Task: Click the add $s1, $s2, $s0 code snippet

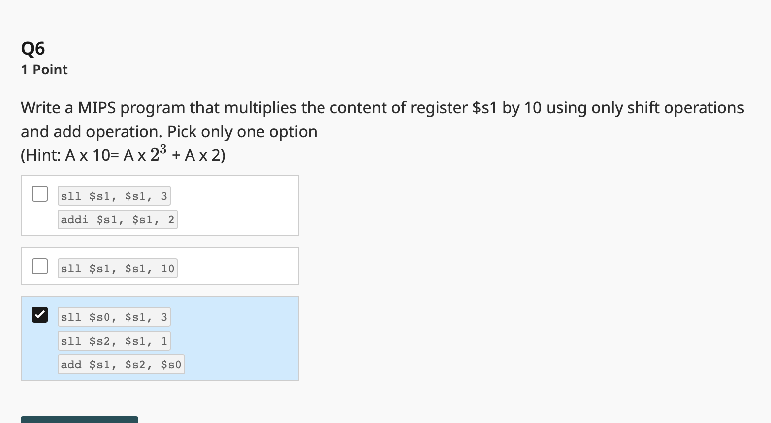Action: (x=121, y=364)
